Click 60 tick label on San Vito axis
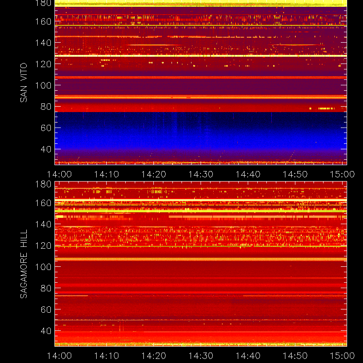The height and width of the screenshot is (363, 363). [x=46, y=128]
